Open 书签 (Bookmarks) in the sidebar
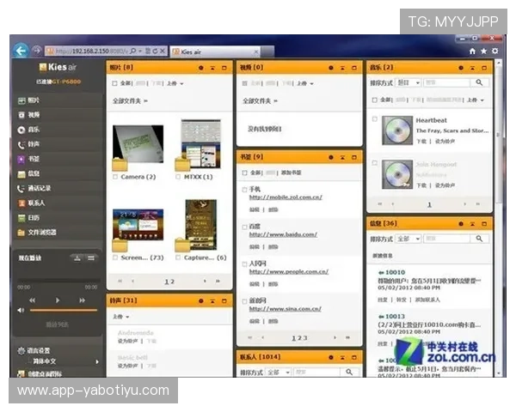 click(33, 159)
